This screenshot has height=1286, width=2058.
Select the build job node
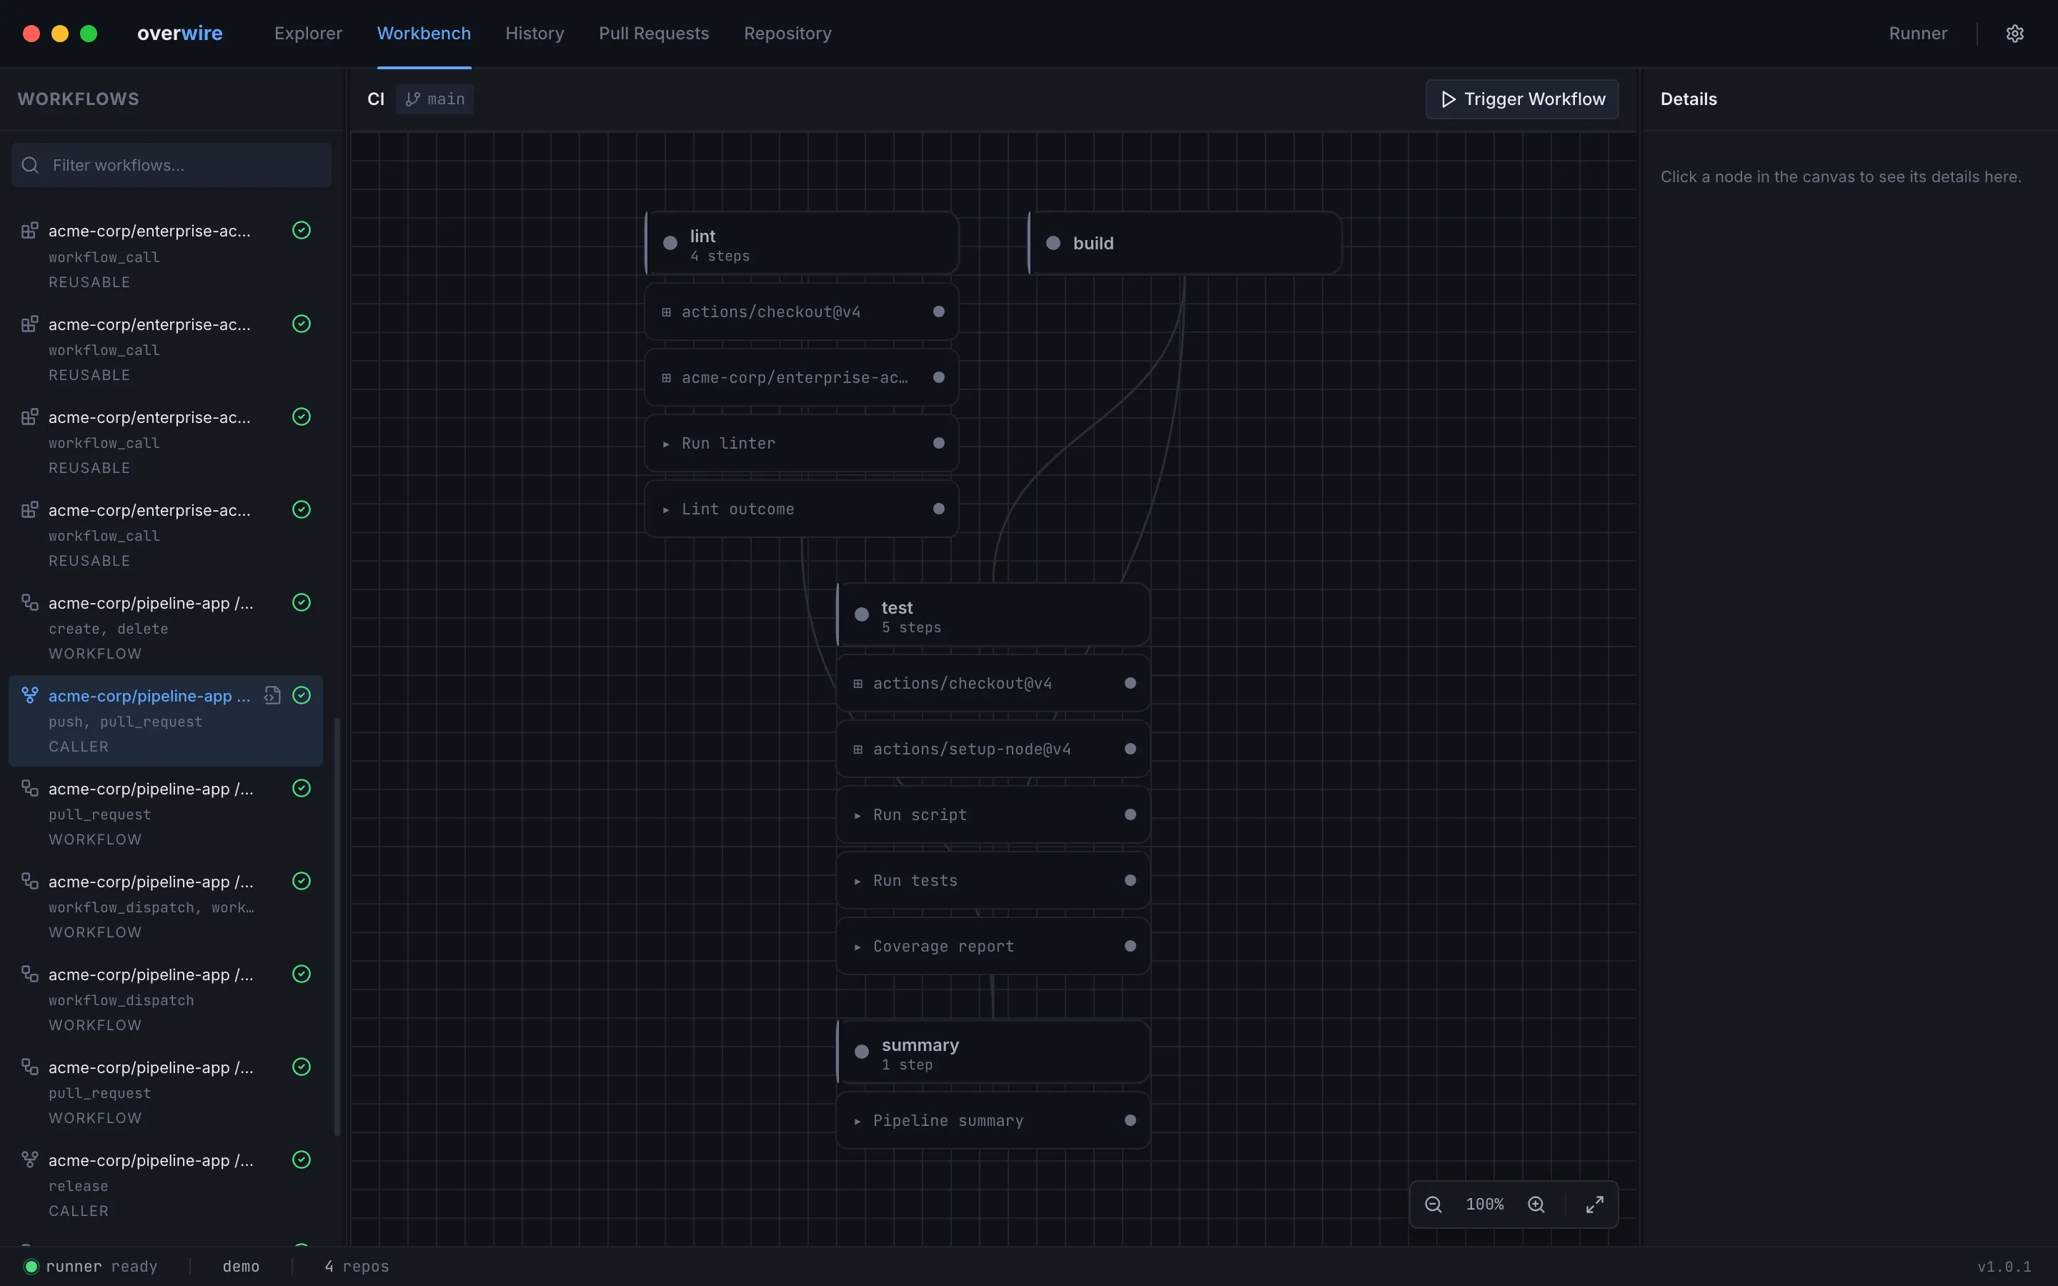1185,243
